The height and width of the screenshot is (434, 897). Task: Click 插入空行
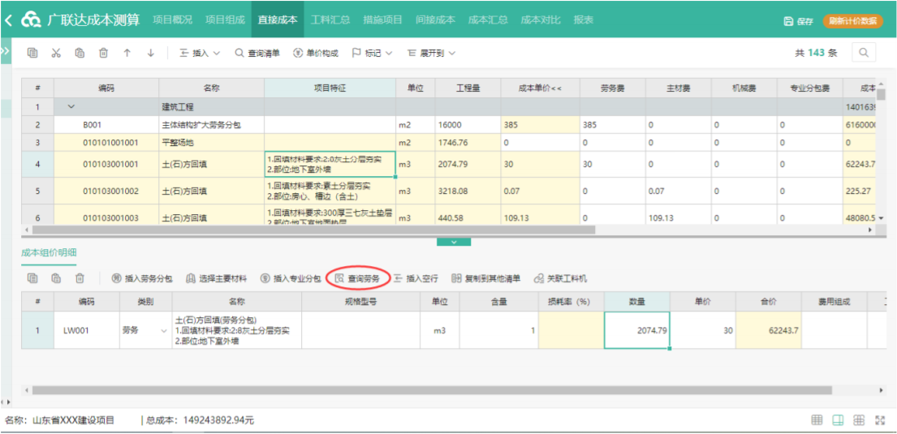click(416, 279)
